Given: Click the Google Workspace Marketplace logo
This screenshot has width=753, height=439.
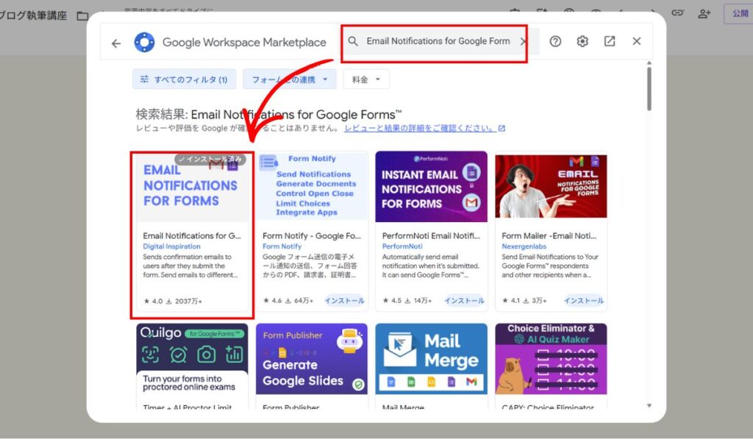Looking at the screenshot, I should coord(144,42).
